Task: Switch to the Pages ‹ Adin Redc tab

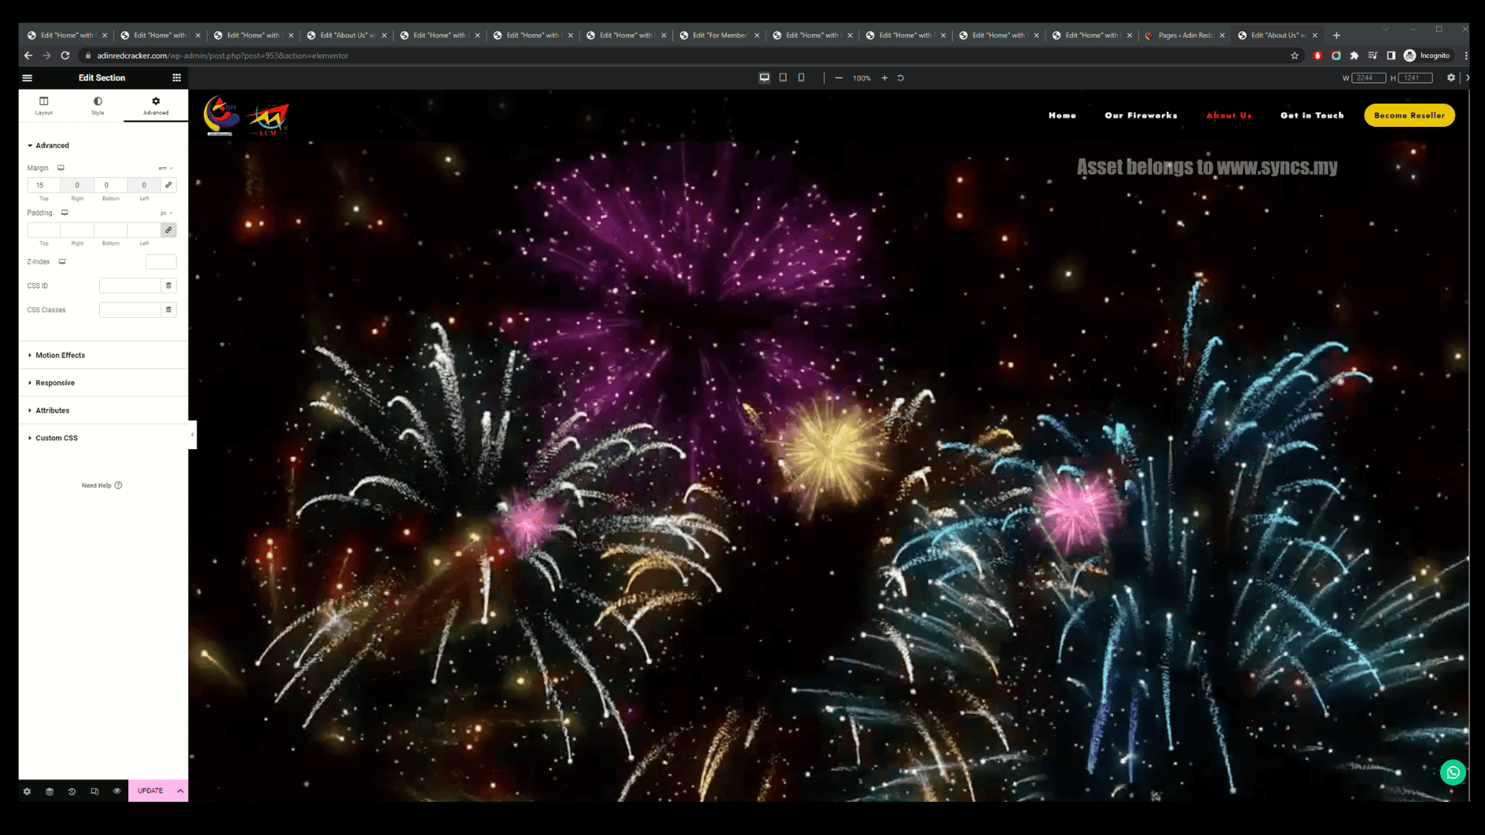Action: pyautogui.click(x=1185, y=36)
